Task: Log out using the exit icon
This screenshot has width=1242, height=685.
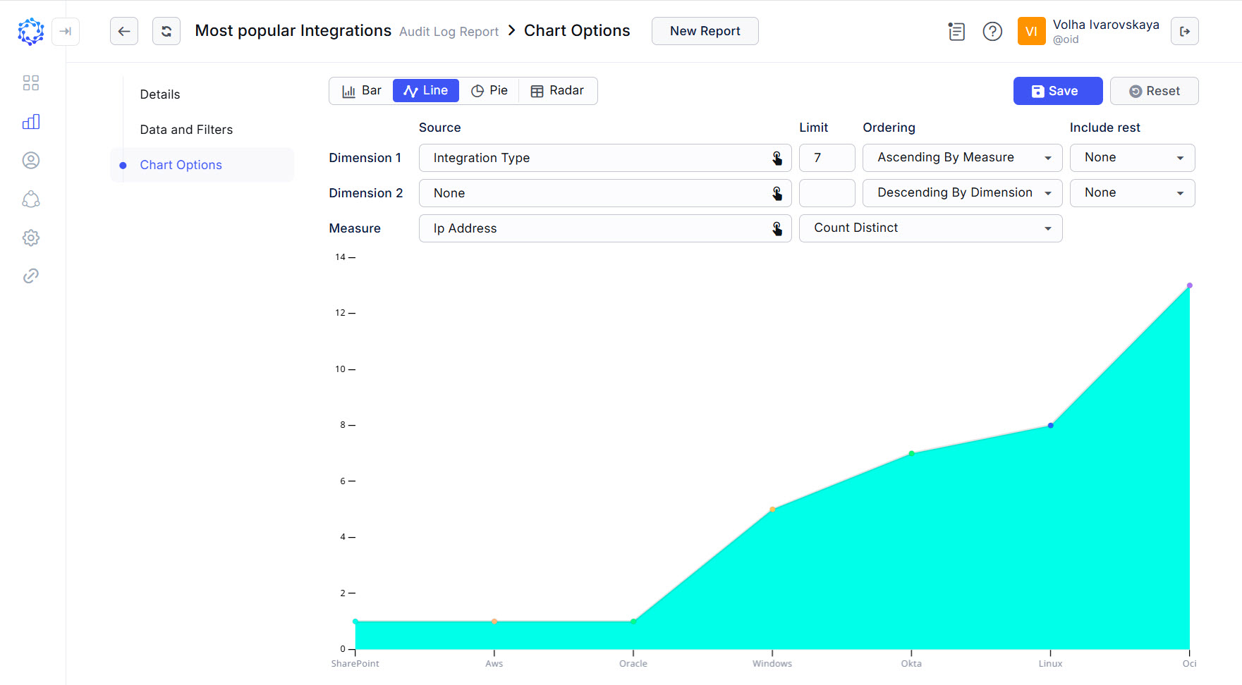Action: tap(1185, 31)
